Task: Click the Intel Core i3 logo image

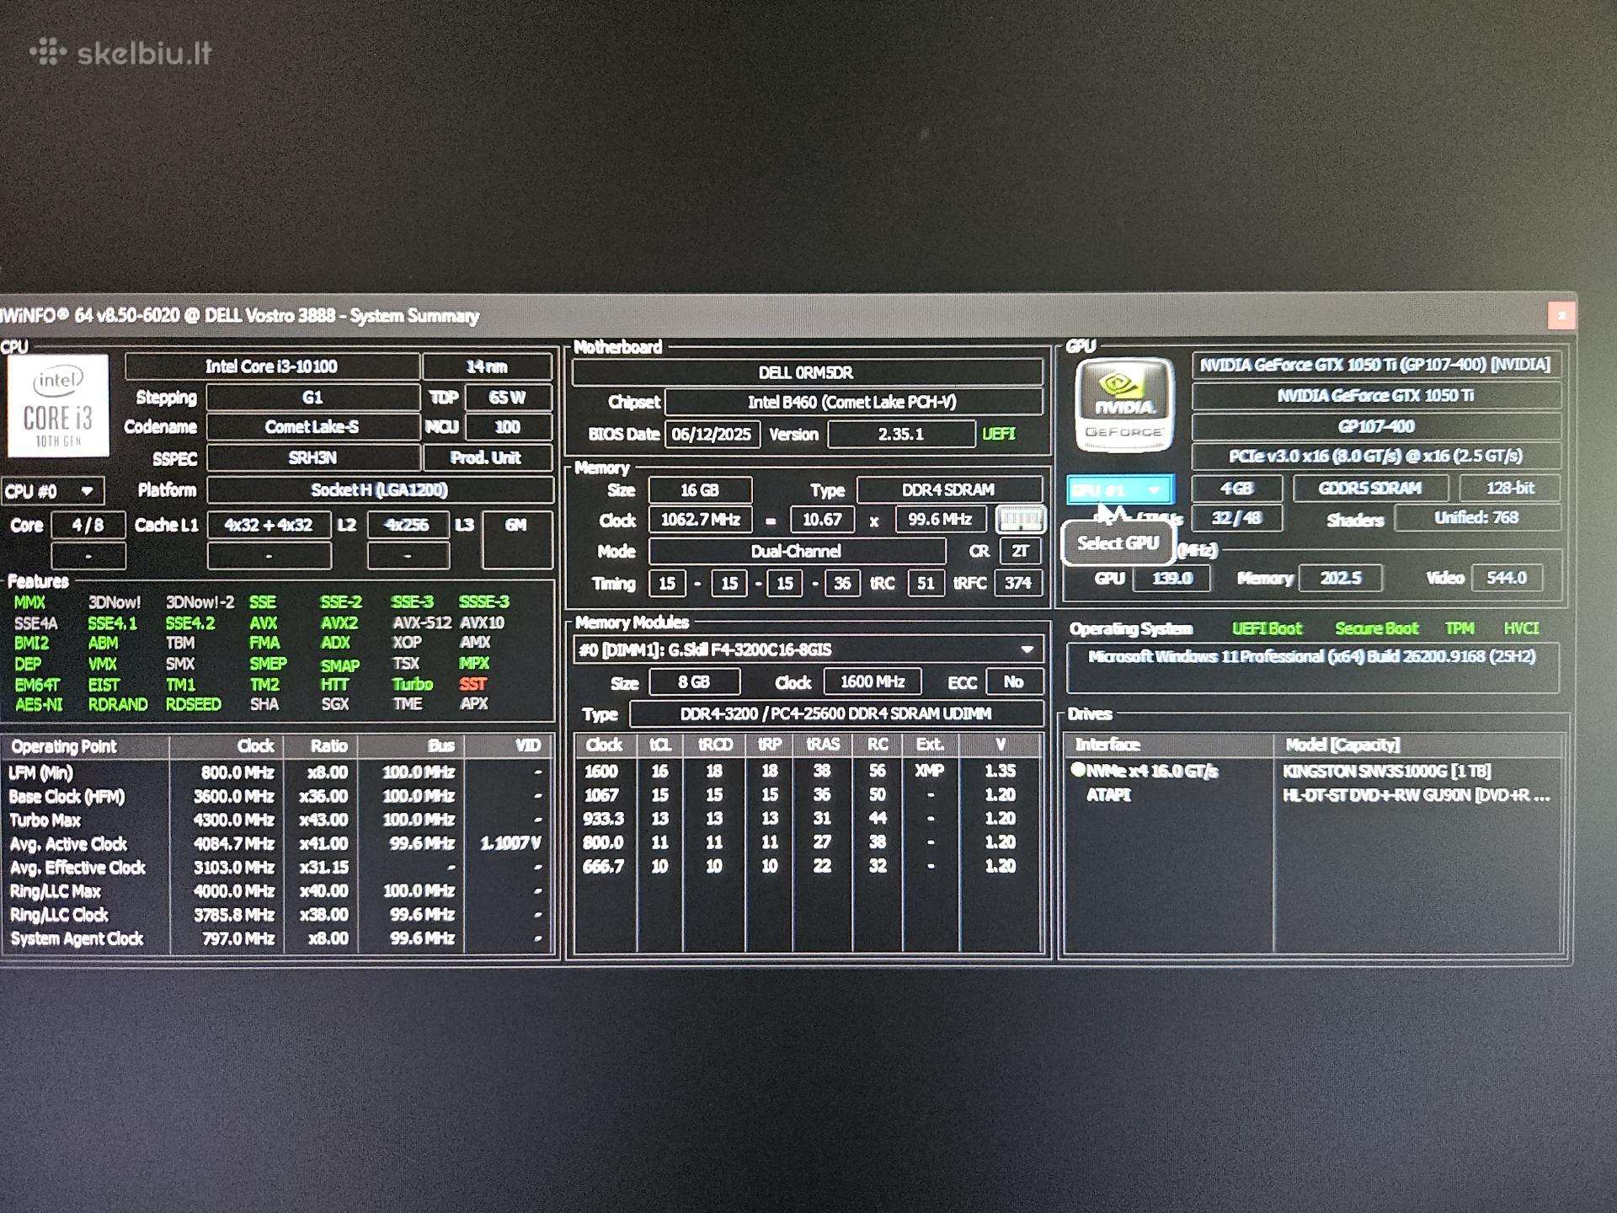Action: pyautogui.click(x=58, y=405)
